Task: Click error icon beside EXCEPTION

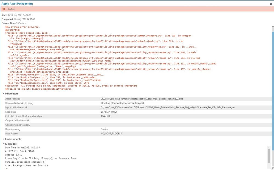Action: [7, 30]
